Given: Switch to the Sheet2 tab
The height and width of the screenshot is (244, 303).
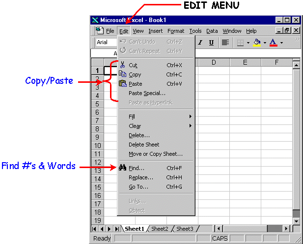Looking at the screenshot, I should click(160, 229).
